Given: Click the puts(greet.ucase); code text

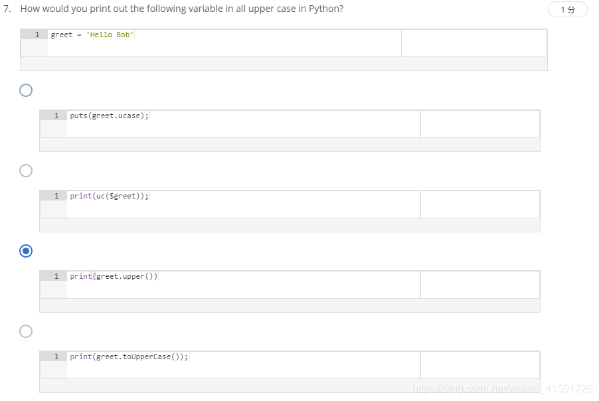Looking at the screenshot, I should click(x=109, y=115).
